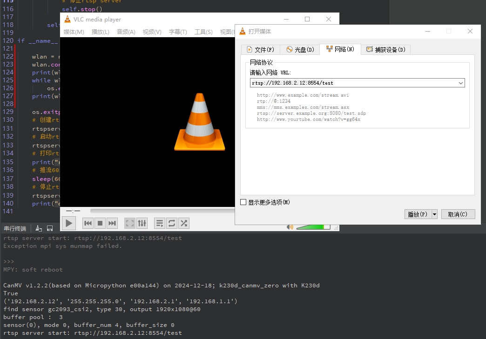Clear the serial terminal with the broom icon
The width and height of the screenshot is (486, 339).
(x=39, y=228)
